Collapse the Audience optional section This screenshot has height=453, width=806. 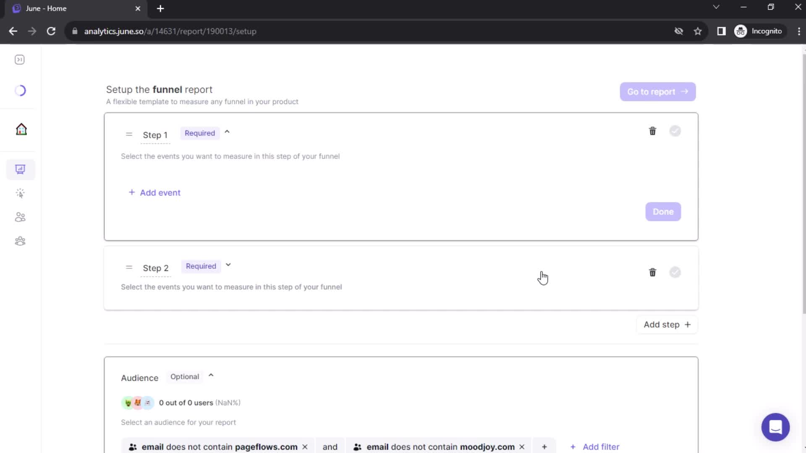coord(211,376)
